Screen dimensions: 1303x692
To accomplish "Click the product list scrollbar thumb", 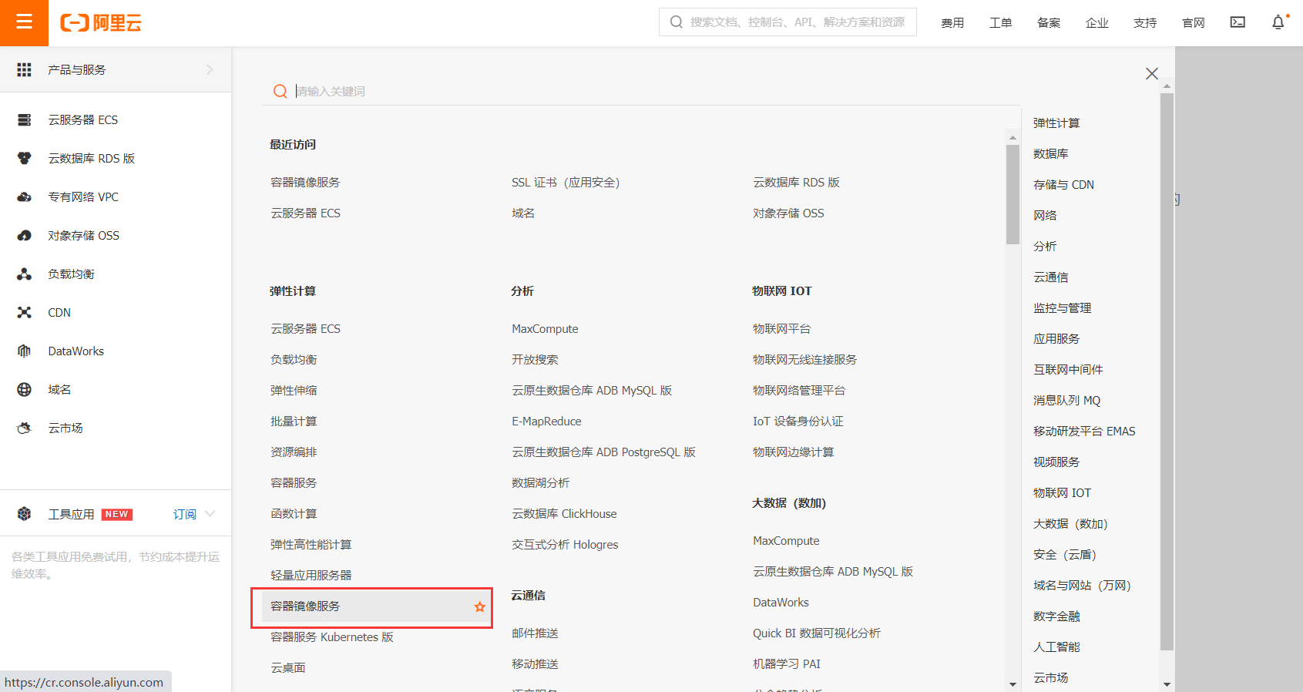I will click(1013, 194).
